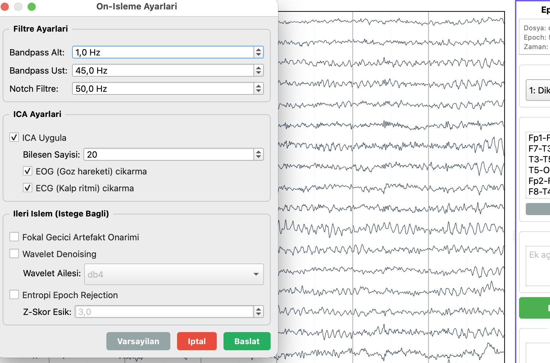Decrease Bandpass Ust value with down arrow
The width and height of the screenshot is (550, 363).
pyautogui.click(x=258, y=73)
